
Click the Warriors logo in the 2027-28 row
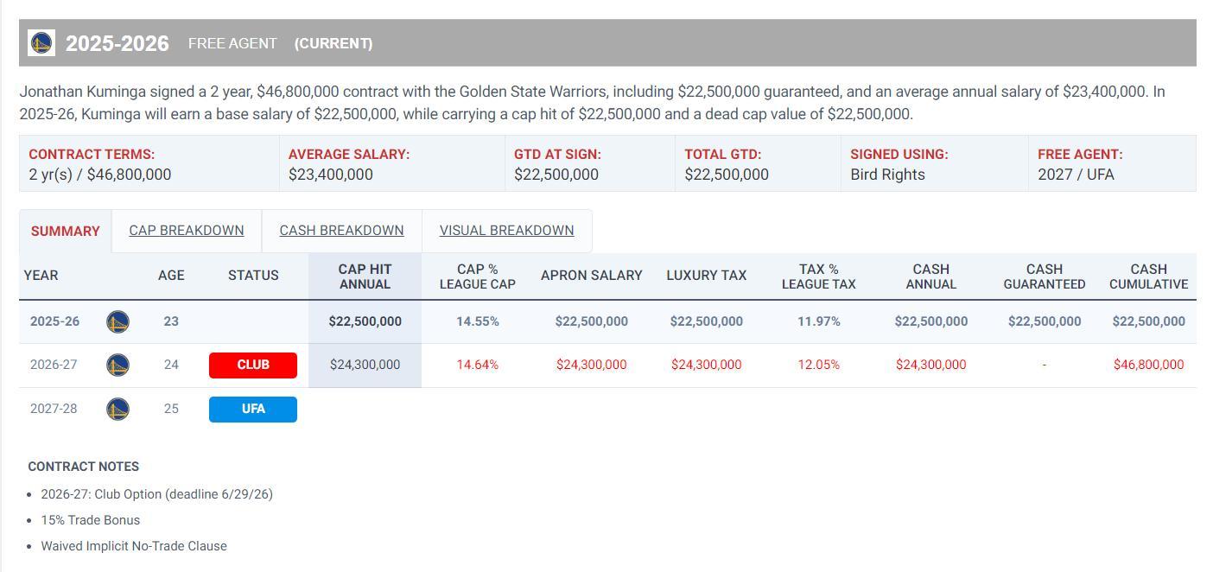click(x=117, y=409)
